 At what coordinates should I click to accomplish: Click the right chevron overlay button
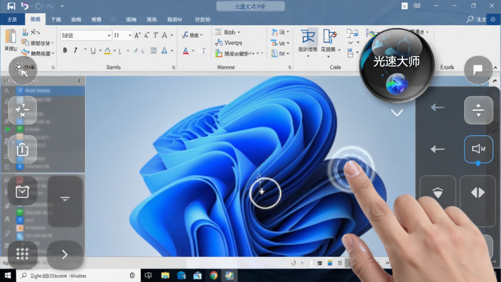coord(65,255)
